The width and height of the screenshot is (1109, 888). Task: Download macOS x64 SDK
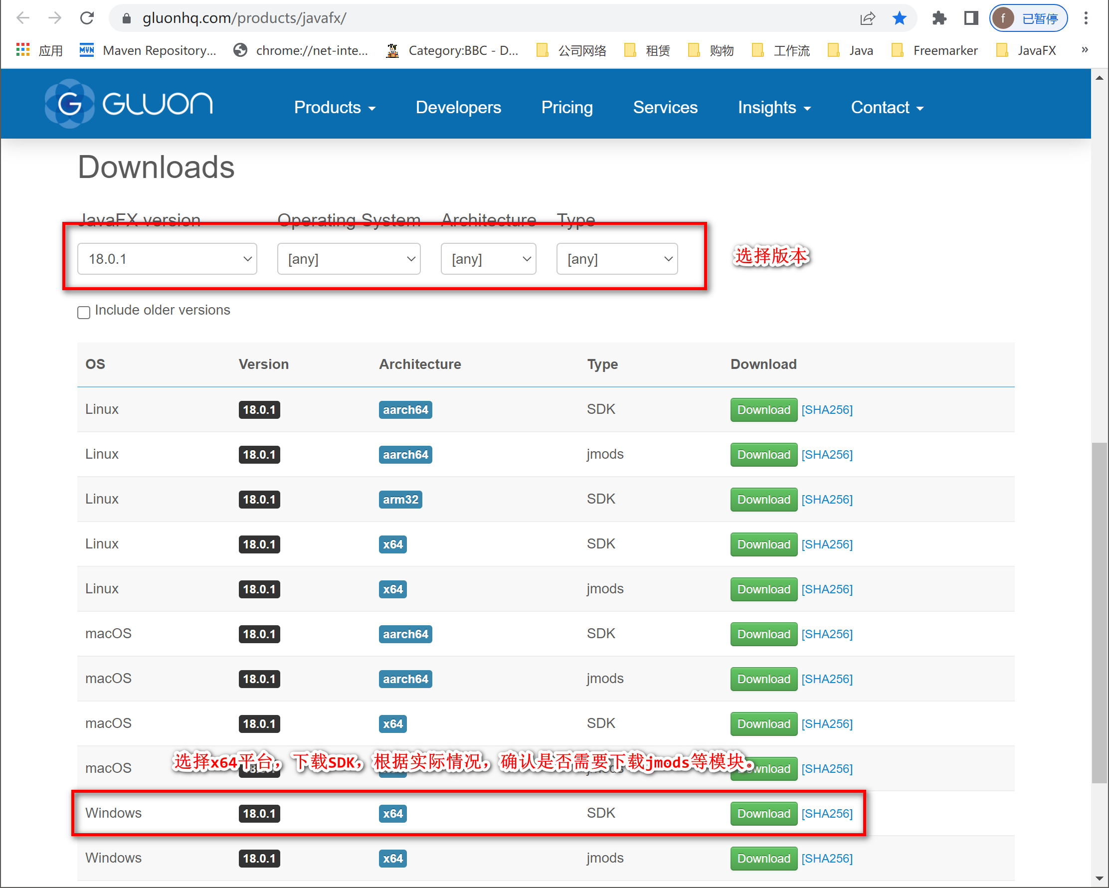[x=763, y=724]
